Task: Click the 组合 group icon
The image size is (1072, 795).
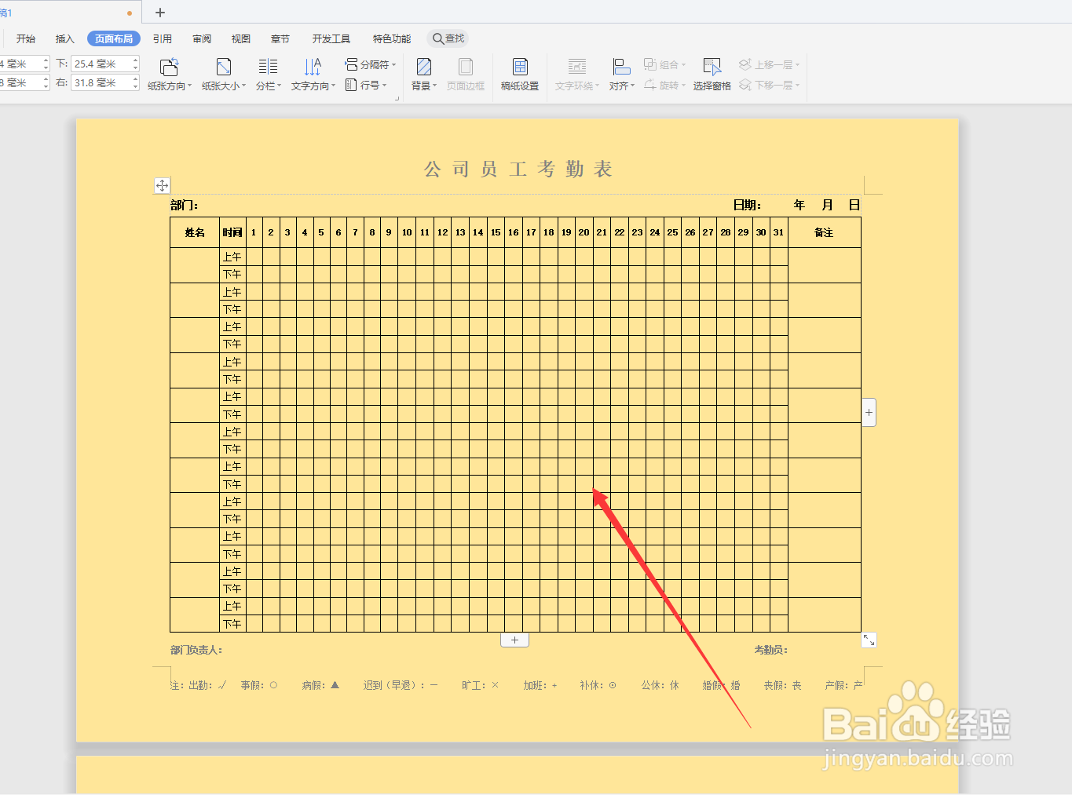Action: [x=650, y=64]
